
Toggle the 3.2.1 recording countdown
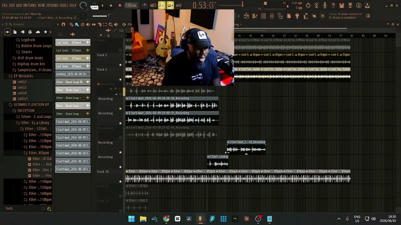(162, 5)
